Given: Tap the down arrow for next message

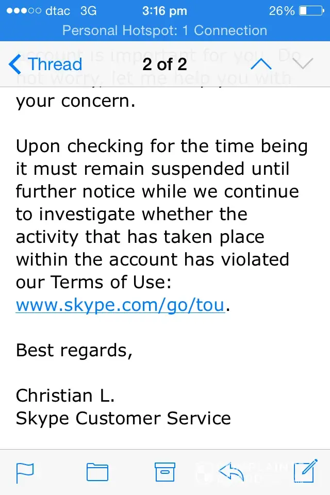Looking at the screenshot, I should [303, 64].
